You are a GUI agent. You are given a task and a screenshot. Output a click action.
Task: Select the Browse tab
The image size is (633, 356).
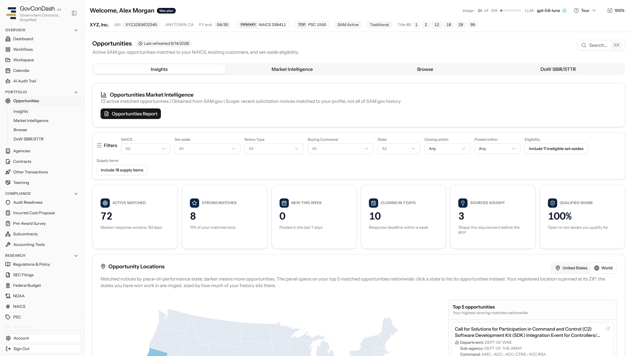(425, 69)
